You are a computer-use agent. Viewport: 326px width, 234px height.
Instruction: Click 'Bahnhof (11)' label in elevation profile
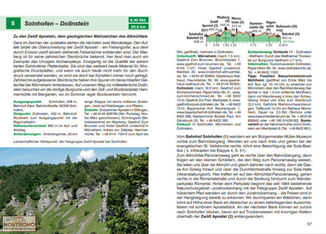pyautogui.click(x=291, y=34)
